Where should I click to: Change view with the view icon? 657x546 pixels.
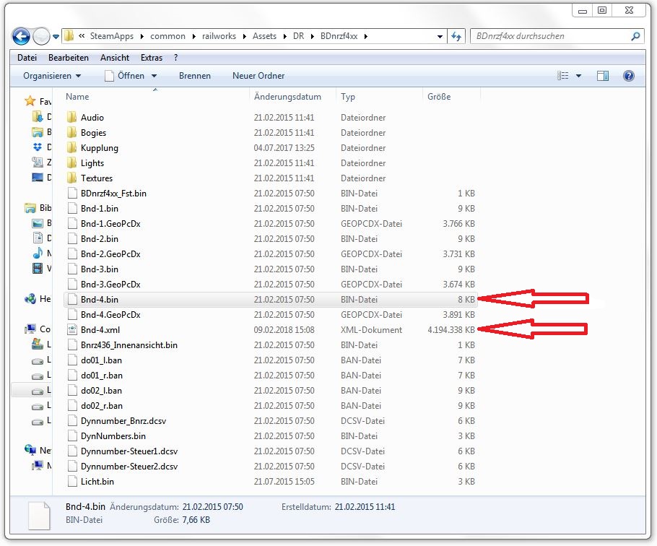562,76
